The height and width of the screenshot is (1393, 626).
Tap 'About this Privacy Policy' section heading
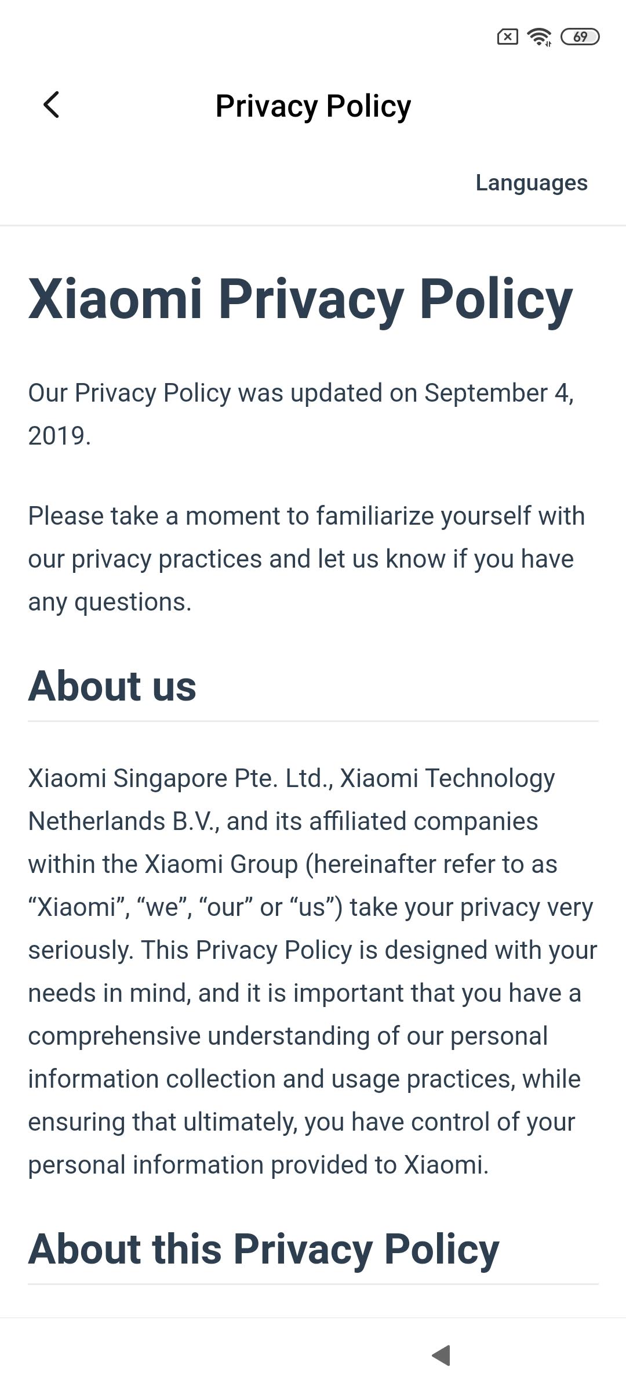point(263,1250)
